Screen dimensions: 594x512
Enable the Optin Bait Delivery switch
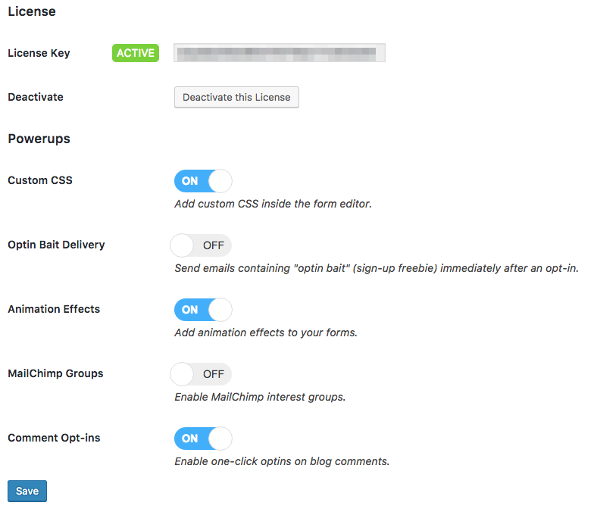tap(202, 245)
